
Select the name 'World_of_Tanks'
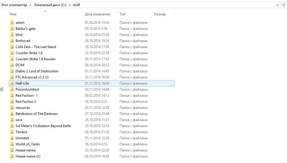(28, 144)
